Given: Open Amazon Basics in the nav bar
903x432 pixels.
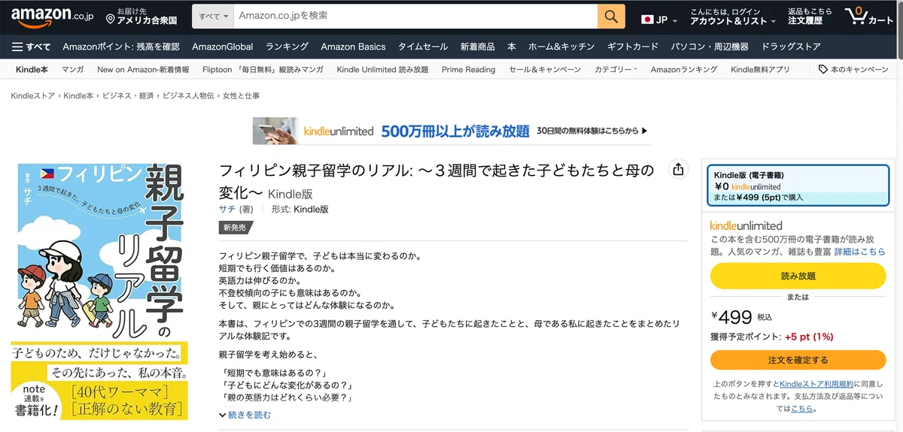Looking at the screenshot, I should click(353, 47).
